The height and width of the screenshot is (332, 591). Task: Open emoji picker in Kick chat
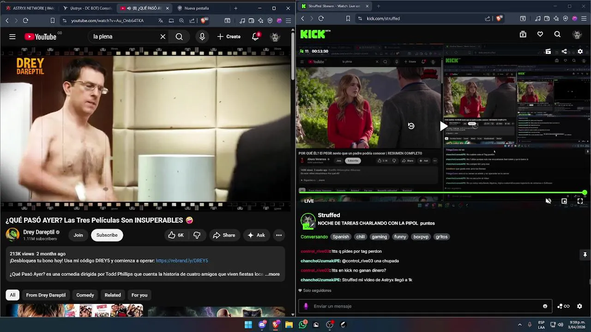click(x=545, y=306)
